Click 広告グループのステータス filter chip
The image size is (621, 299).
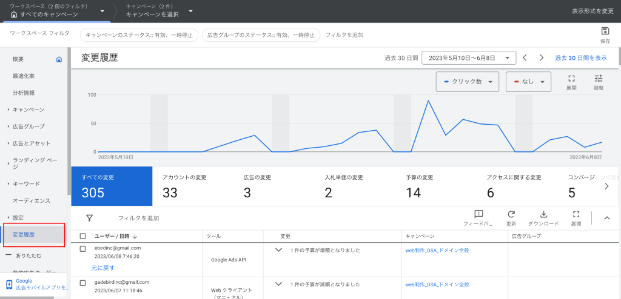tap(261, 35)
